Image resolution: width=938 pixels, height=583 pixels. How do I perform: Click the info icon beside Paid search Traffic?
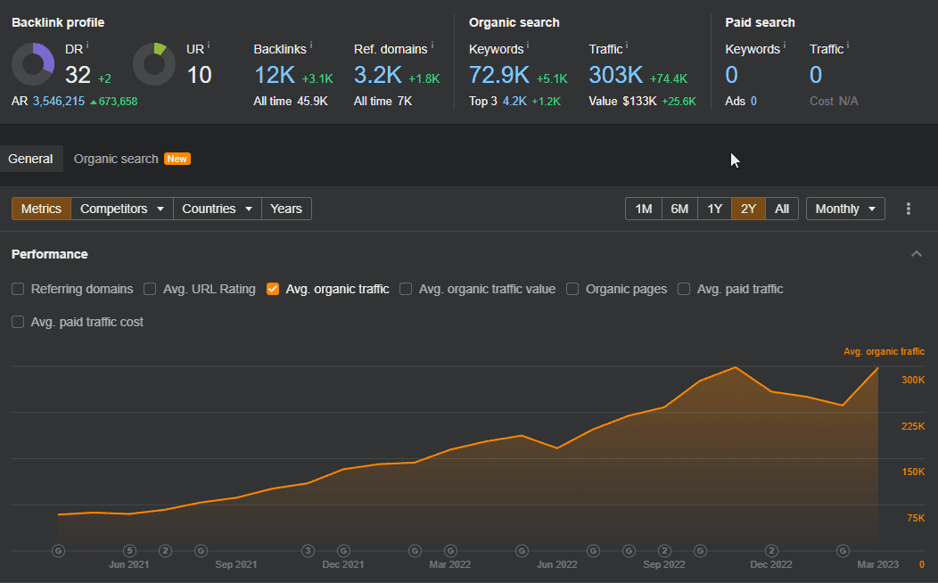click(848, 45)
